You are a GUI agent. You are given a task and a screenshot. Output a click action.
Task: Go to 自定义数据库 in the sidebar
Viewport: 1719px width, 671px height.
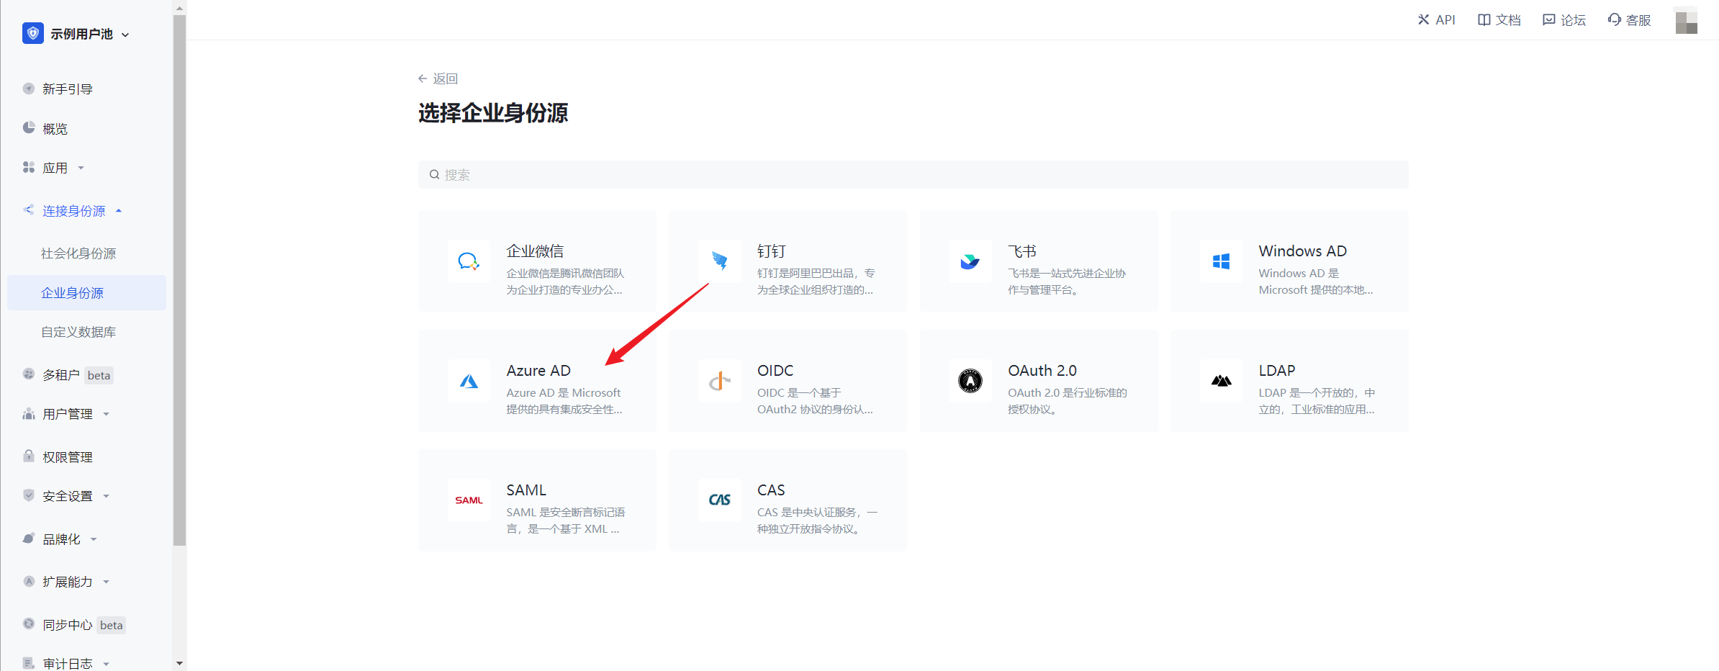(x=78, y=332)
